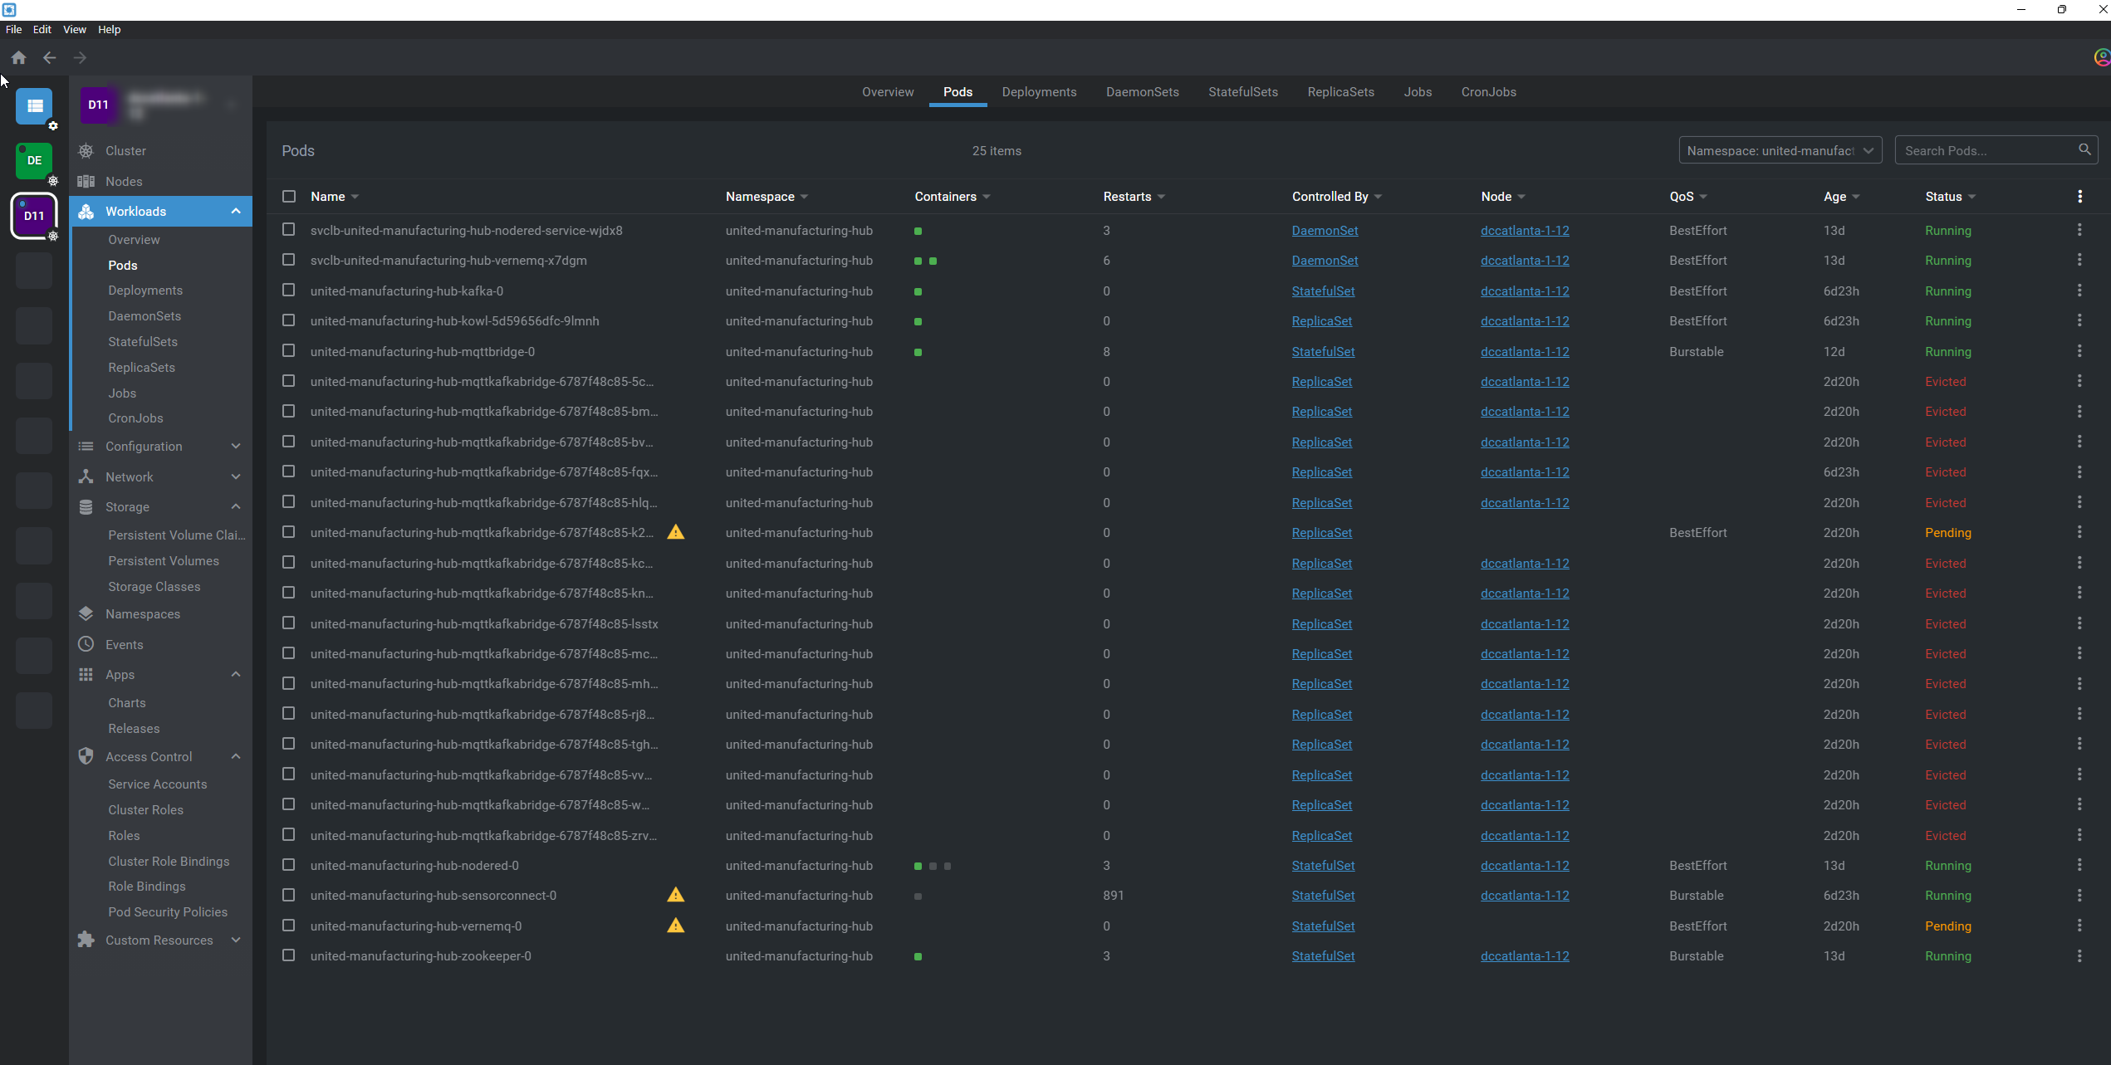Open node link for nodered-0 pod
This screenshot has width=2111, height=1065.
[x=1525, y=865]
